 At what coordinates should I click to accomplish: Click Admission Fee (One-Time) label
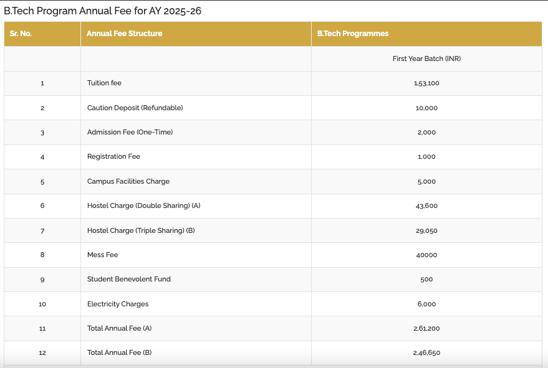pos(130,133)
